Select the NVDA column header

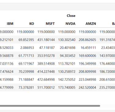(71, 24)
